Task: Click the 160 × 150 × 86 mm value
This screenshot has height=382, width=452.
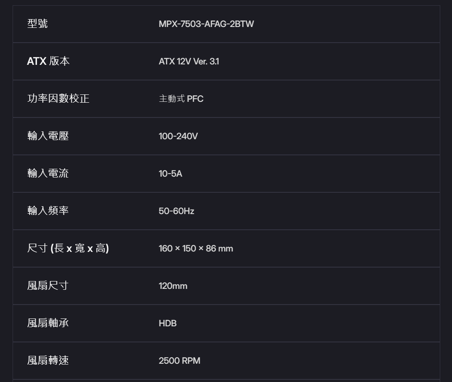Action: pos(196,248)
